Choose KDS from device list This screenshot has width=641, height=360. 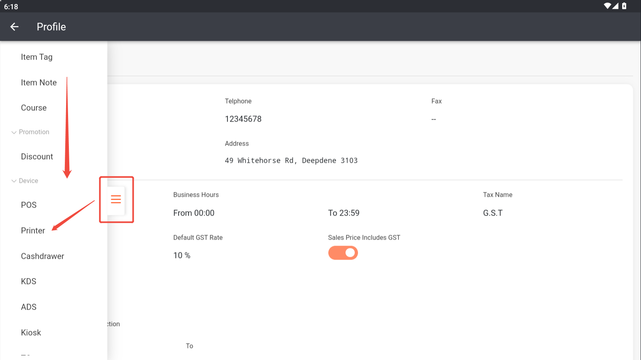coord(29,282)
